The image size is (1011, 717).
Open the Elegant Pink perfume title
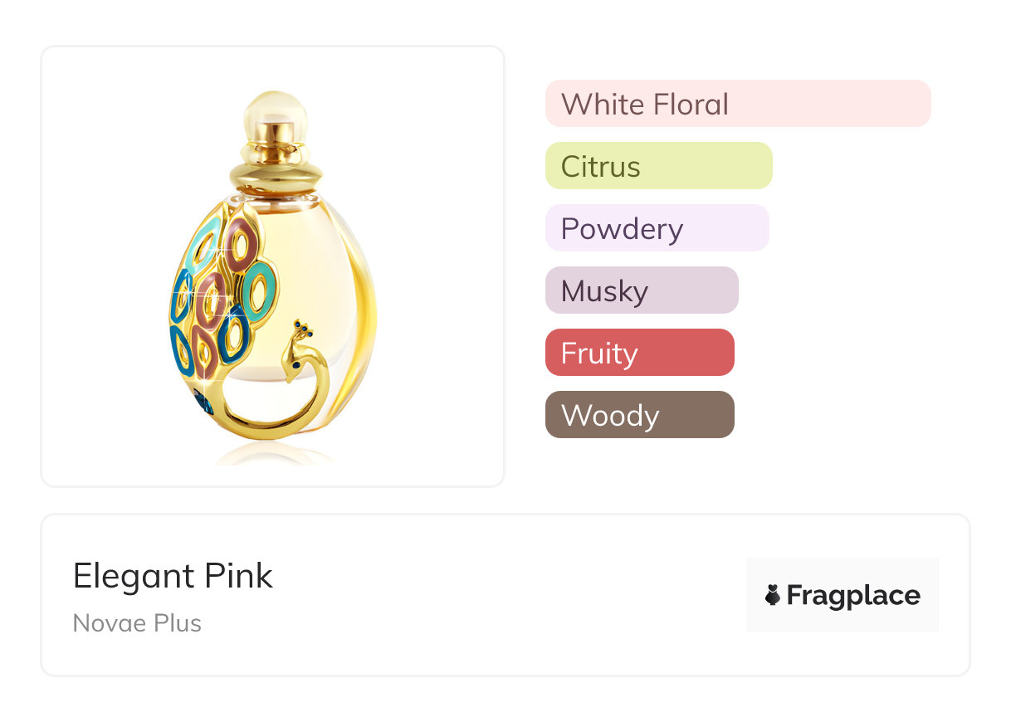coord(173,575)
